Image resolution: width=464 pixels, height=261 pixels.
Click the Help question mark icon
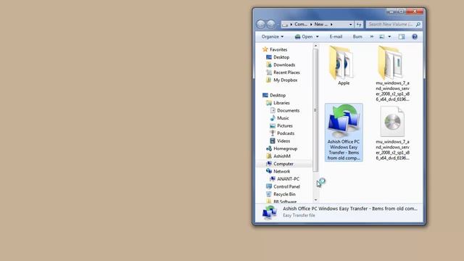point(415,36)
